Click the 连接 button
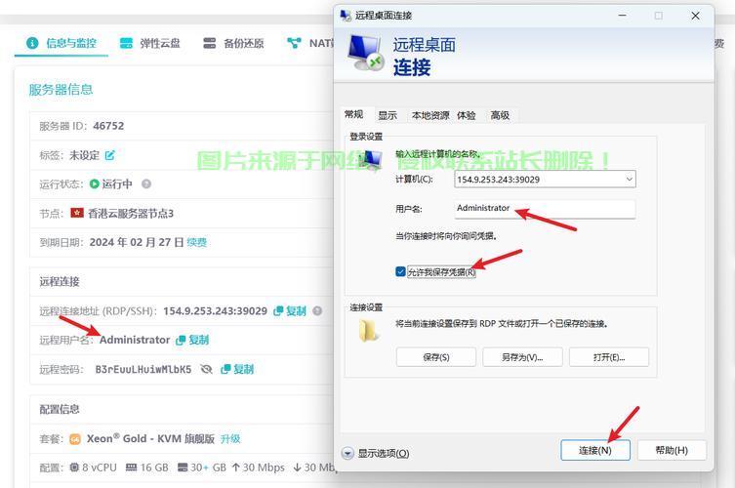This screenshot has width=735, height=488. click(594, 450)
